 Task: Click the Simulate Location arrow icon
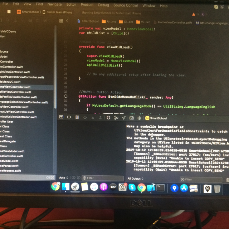pos(124,118)
